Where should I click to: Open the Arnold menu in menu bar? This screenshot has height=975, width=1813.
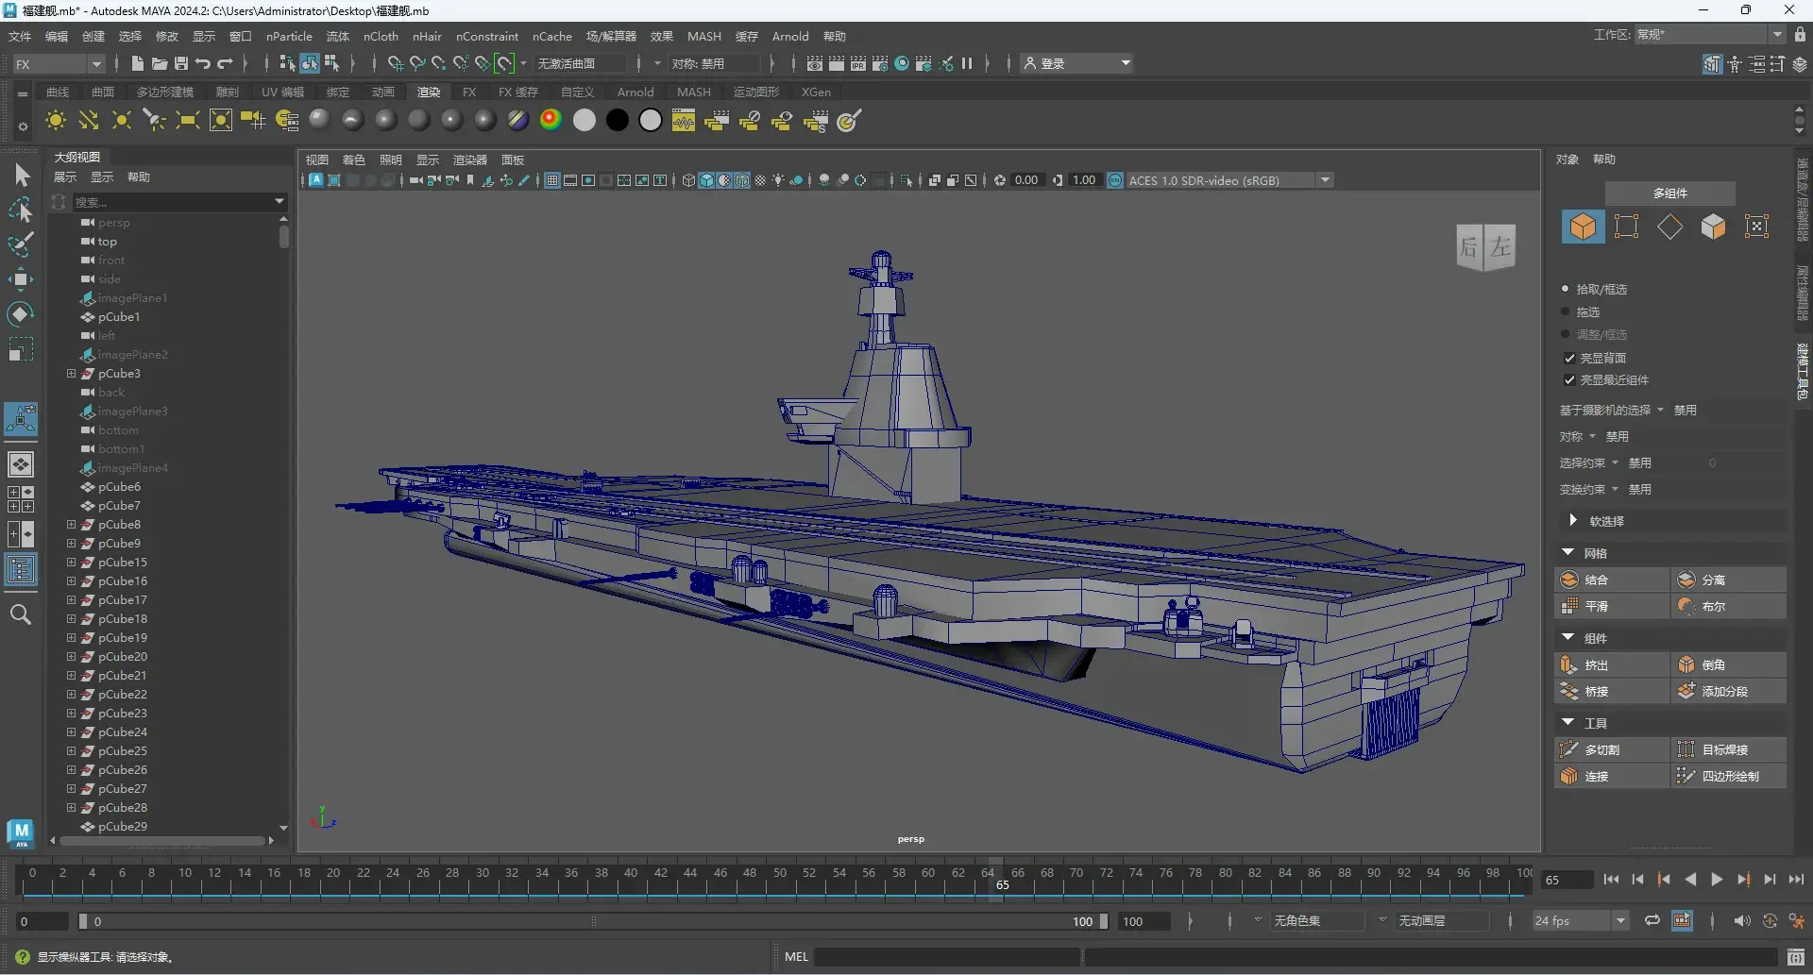[x=789, y=37]
